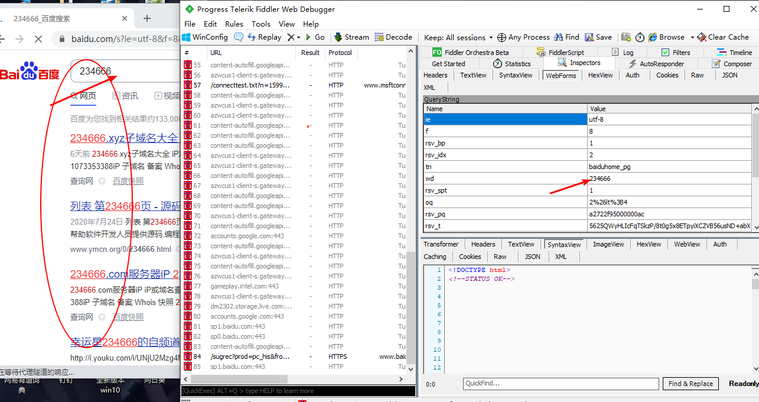Open the Help menu in Fiddler
The image size is (759, 402).
point(311,24)
